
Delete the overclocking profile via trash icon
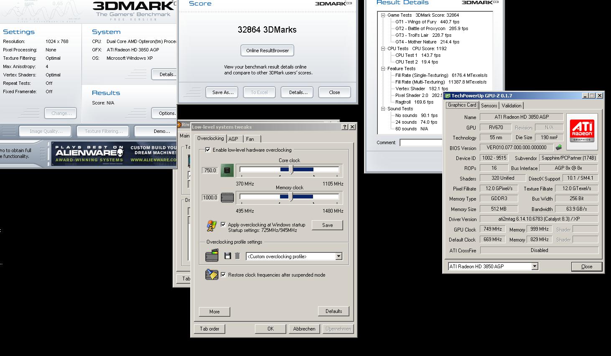point(237,256)
